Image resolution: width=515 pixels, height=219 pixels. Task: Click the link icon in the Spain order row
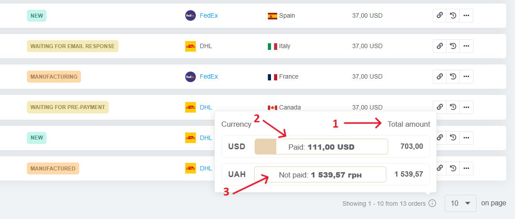pyautogui.click(x=439, y=15)
